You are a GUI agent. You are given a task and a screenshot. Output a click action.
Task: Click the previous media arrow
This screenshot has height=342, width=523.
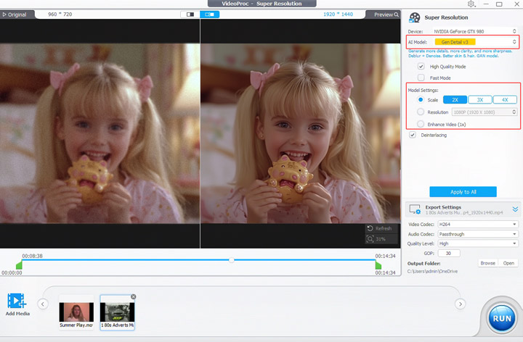(x=43, y=304)
